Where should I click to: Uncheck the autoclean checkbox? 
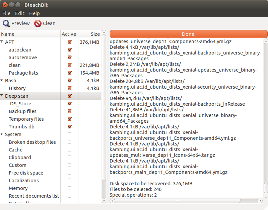pyautogui.click(x=70, y=49)
